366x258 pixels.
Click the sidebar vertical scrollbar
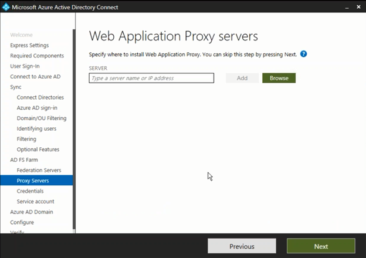(x=74, y=130)
